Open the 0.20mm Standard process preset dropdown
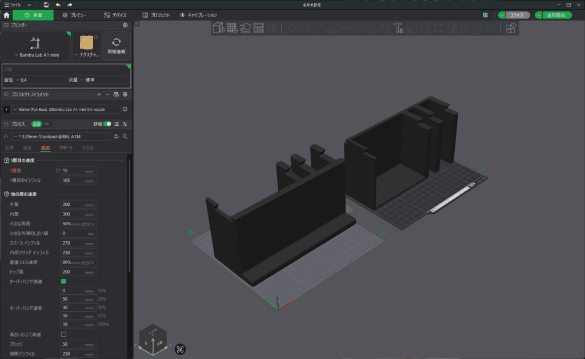The image size is (585, 359). click(x=61, y=137)
